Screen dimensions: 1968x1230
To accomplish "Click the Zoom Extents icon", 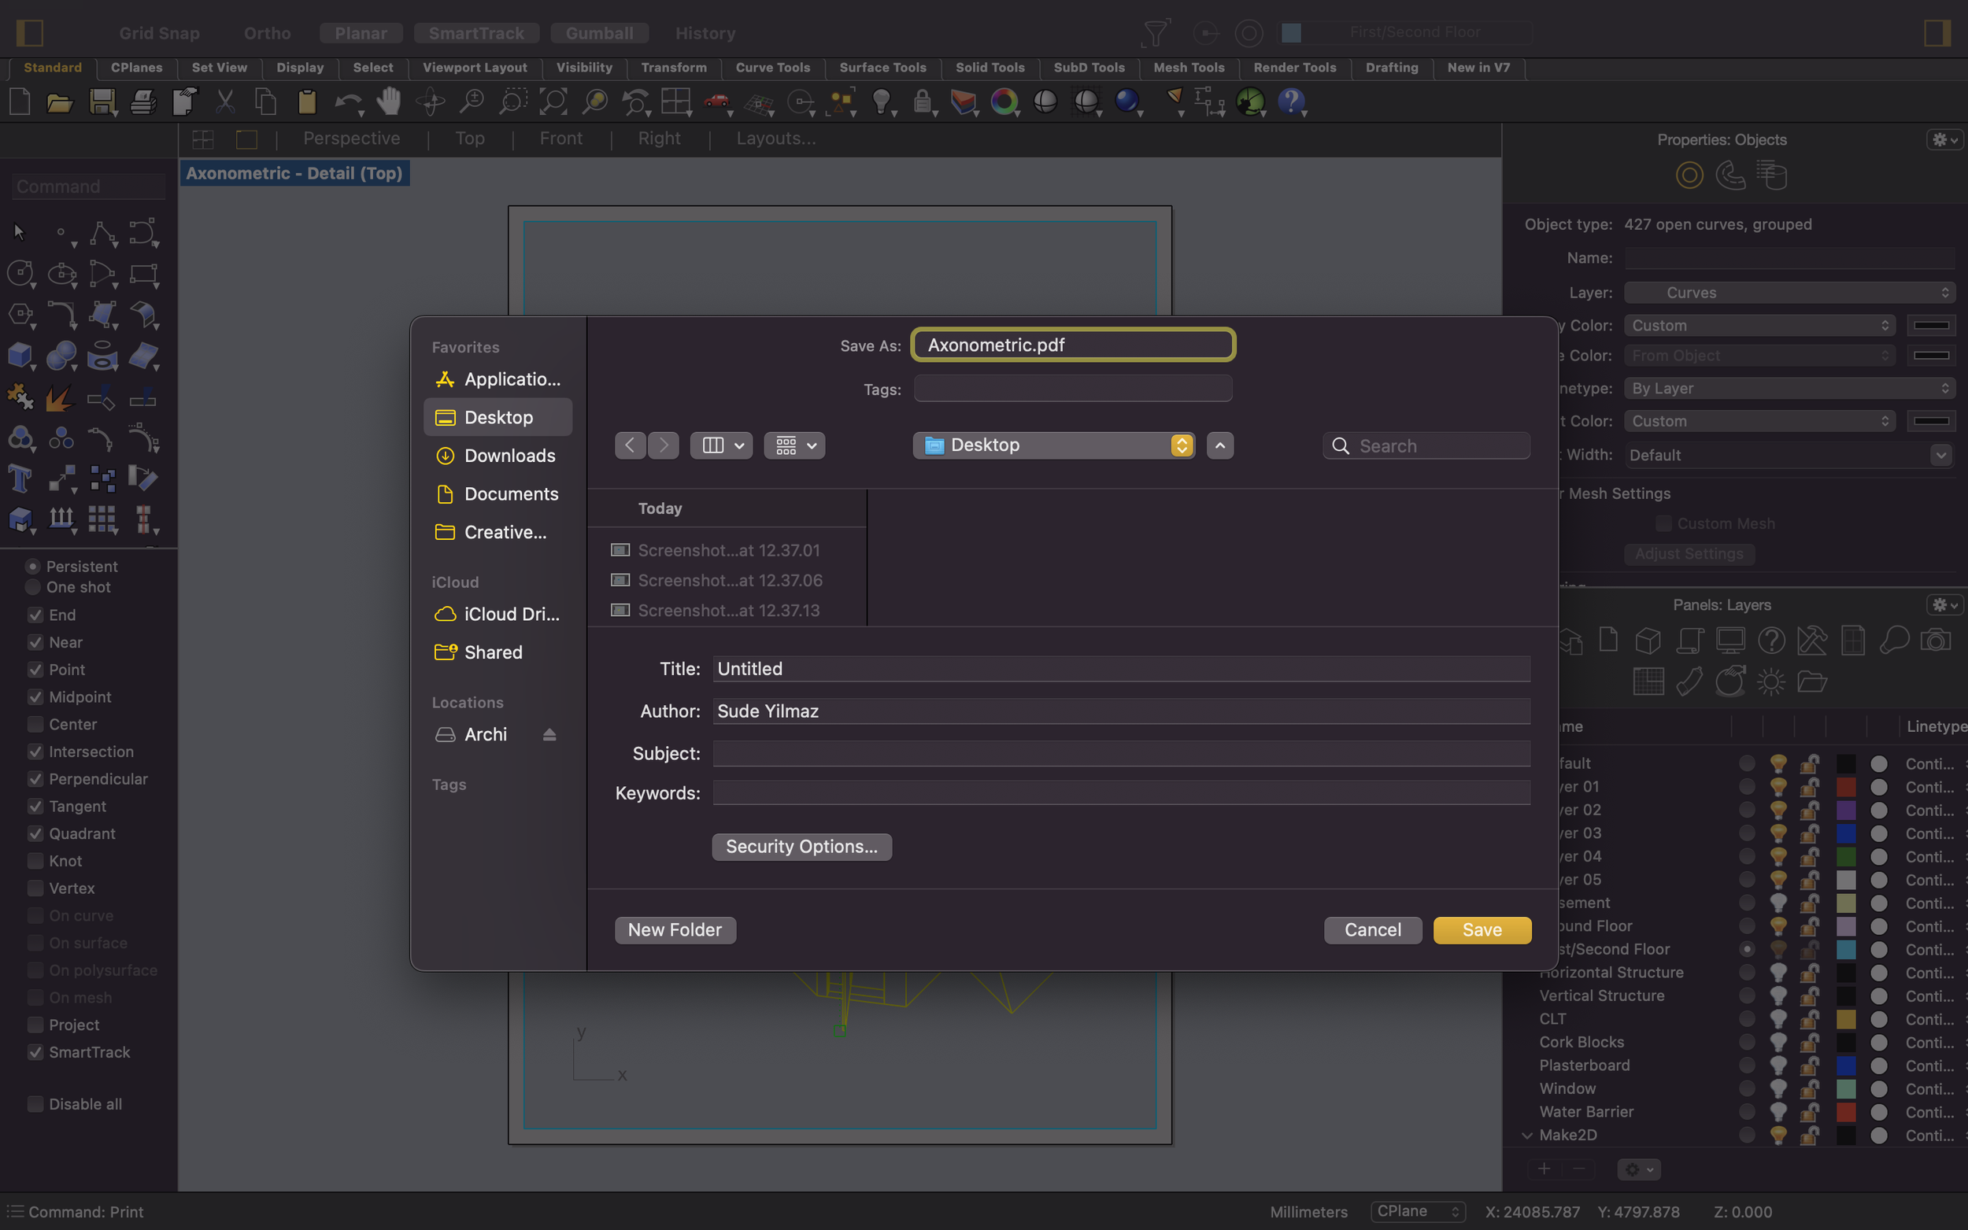I will pyautogui.click(x=553, y=102).
